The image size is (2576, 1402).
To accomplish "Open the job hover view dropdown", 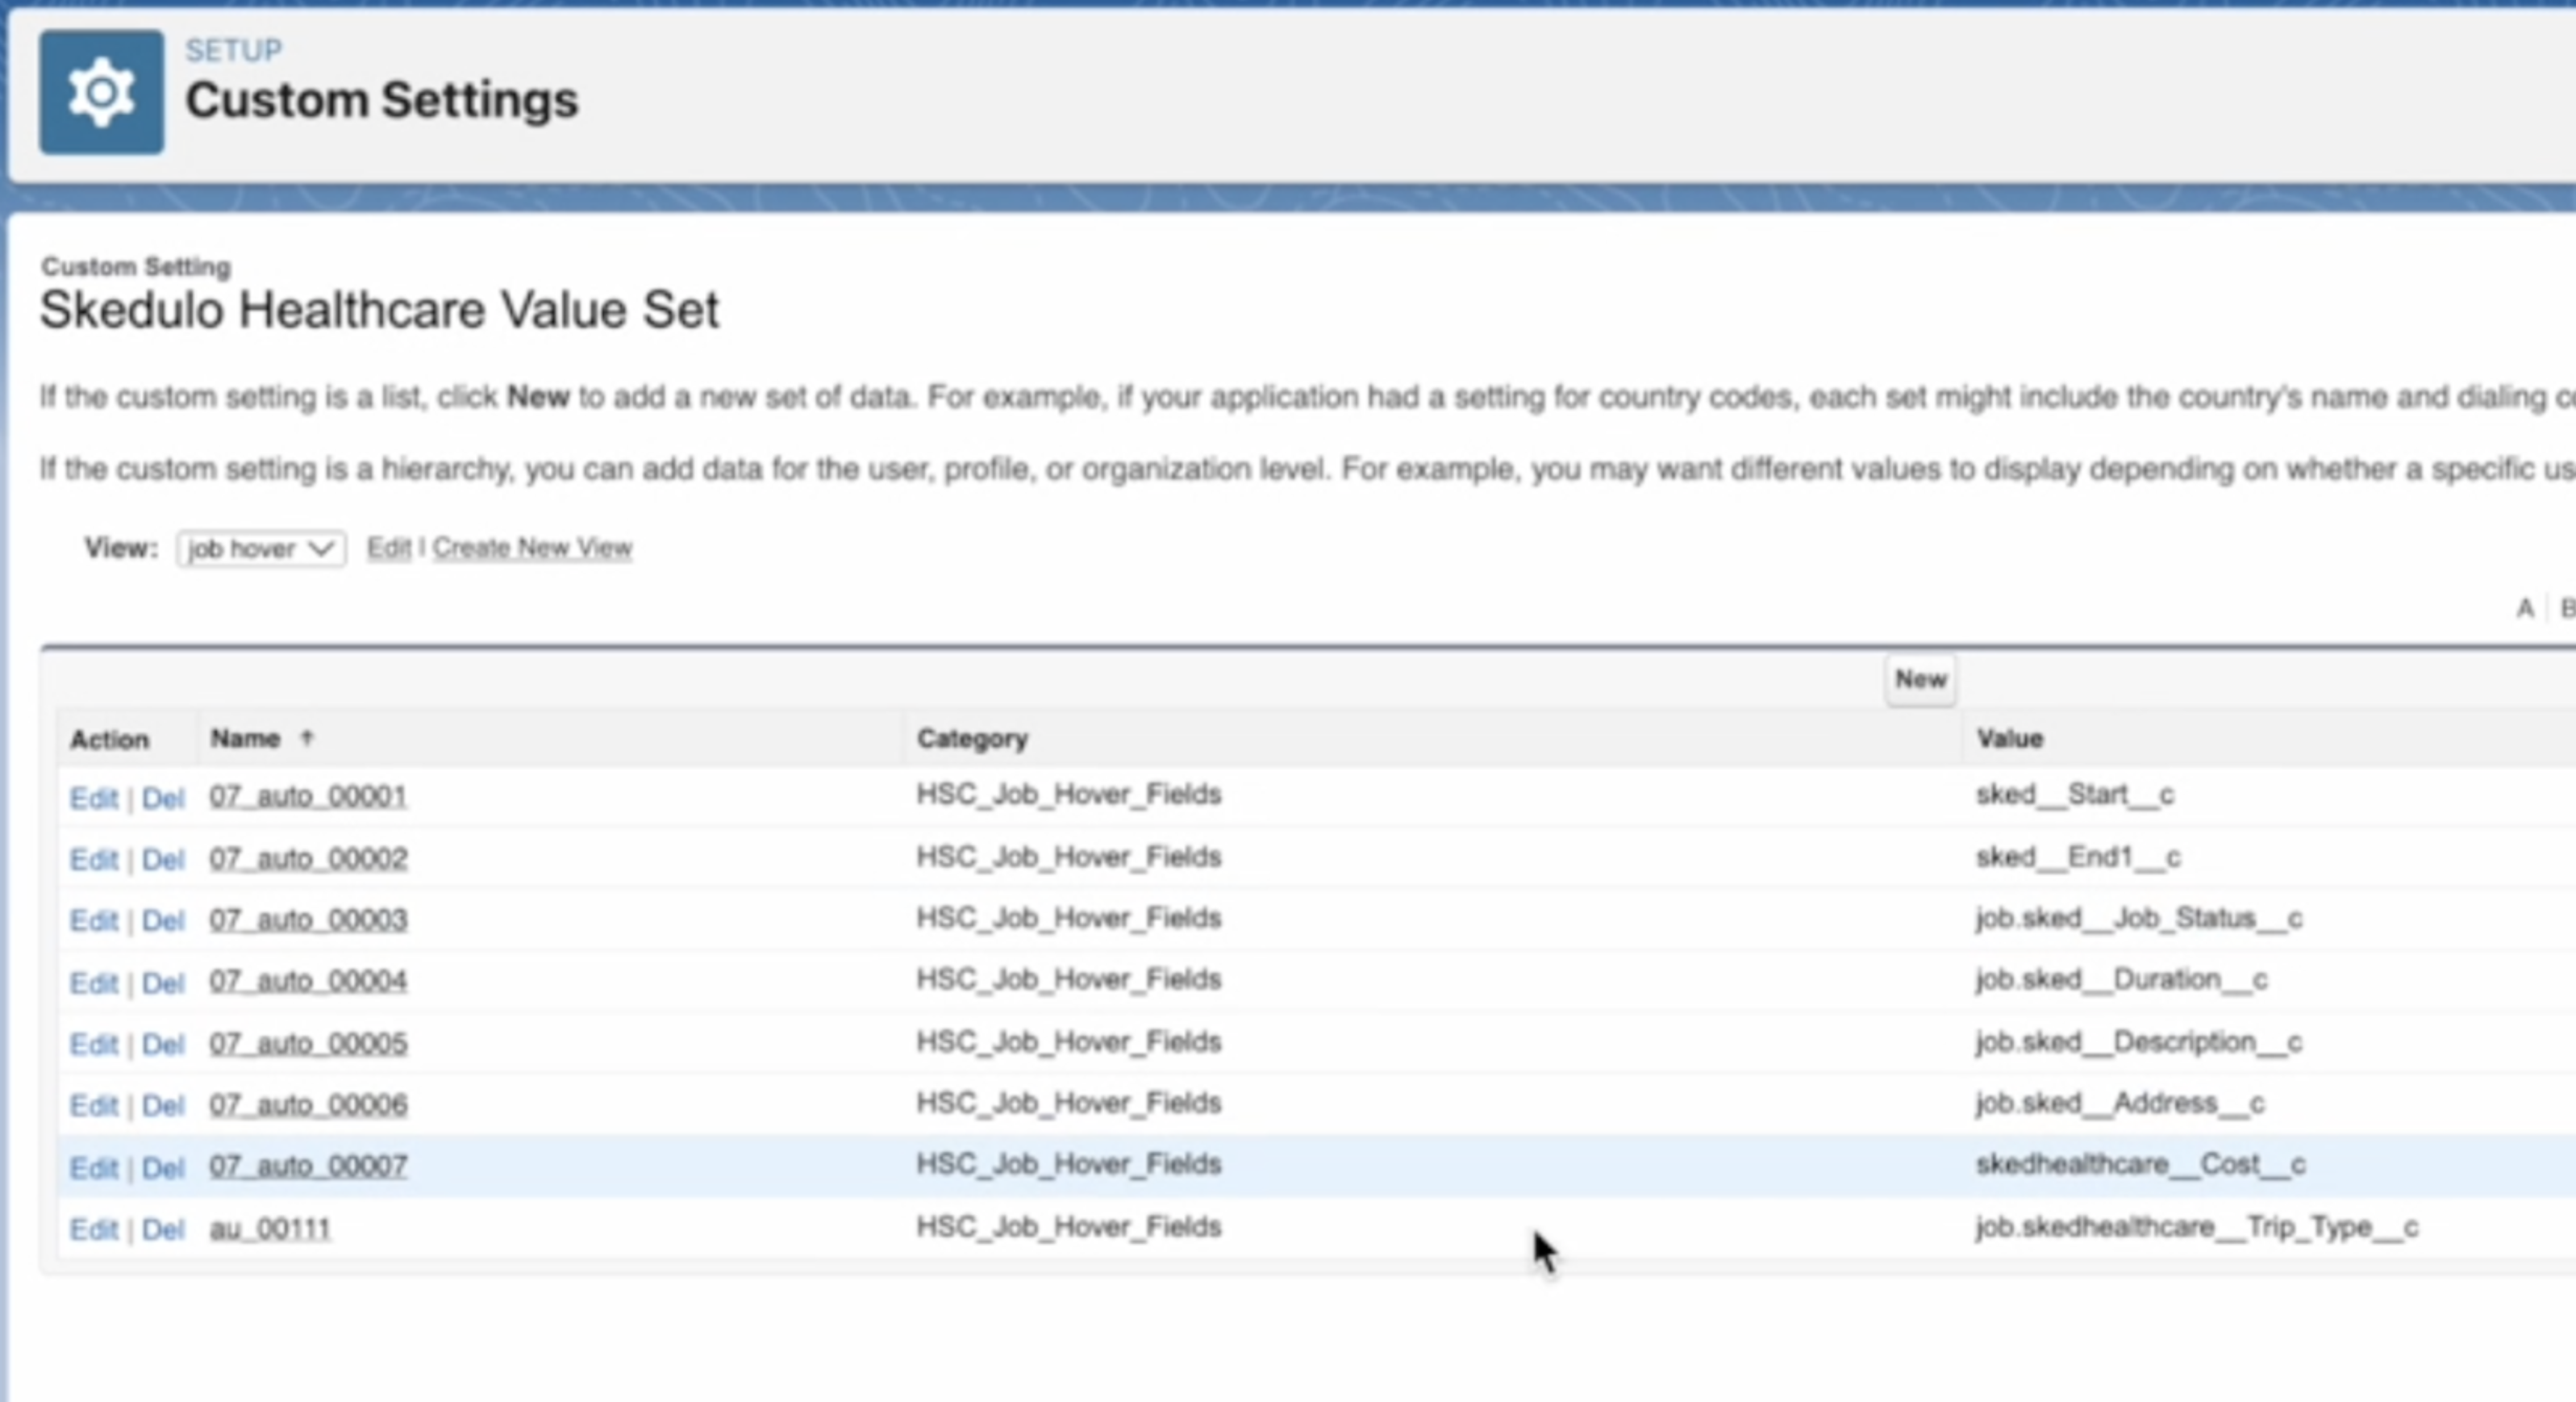I will point(261,548).
